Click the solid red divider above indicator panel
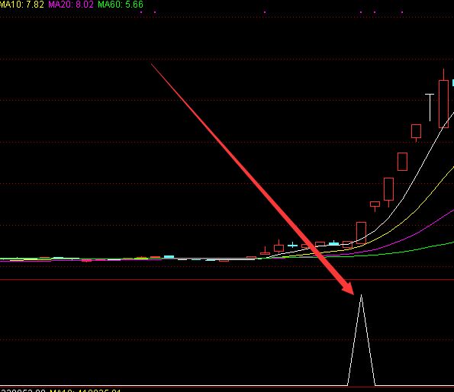The image size is (454, 392). [x=227, y=280]
